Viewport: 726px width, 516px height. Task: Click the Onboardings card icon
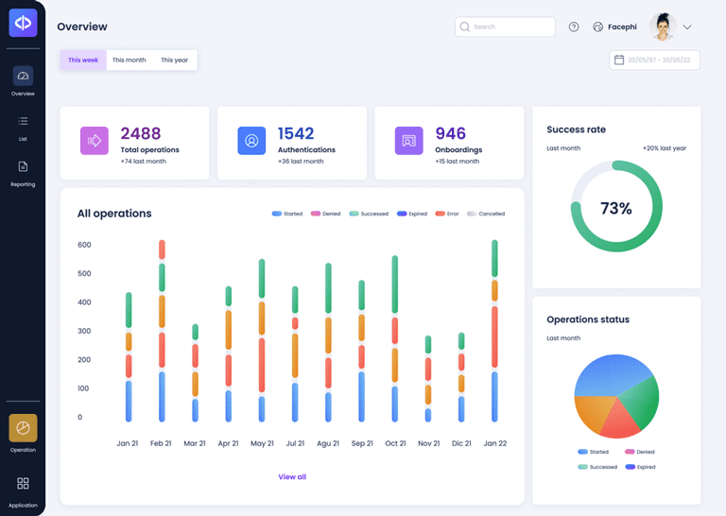[408, 141]
